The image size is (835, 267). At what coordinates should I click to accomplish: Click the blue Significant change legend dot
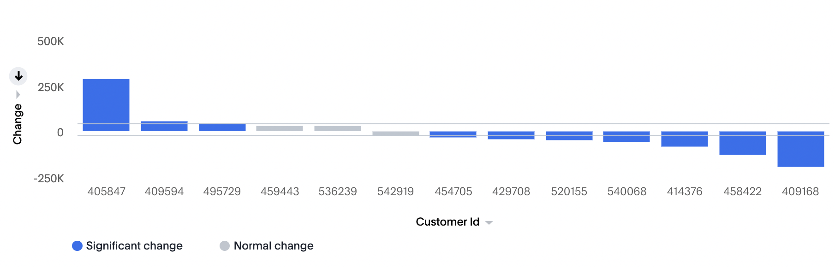tap(77, 246)
